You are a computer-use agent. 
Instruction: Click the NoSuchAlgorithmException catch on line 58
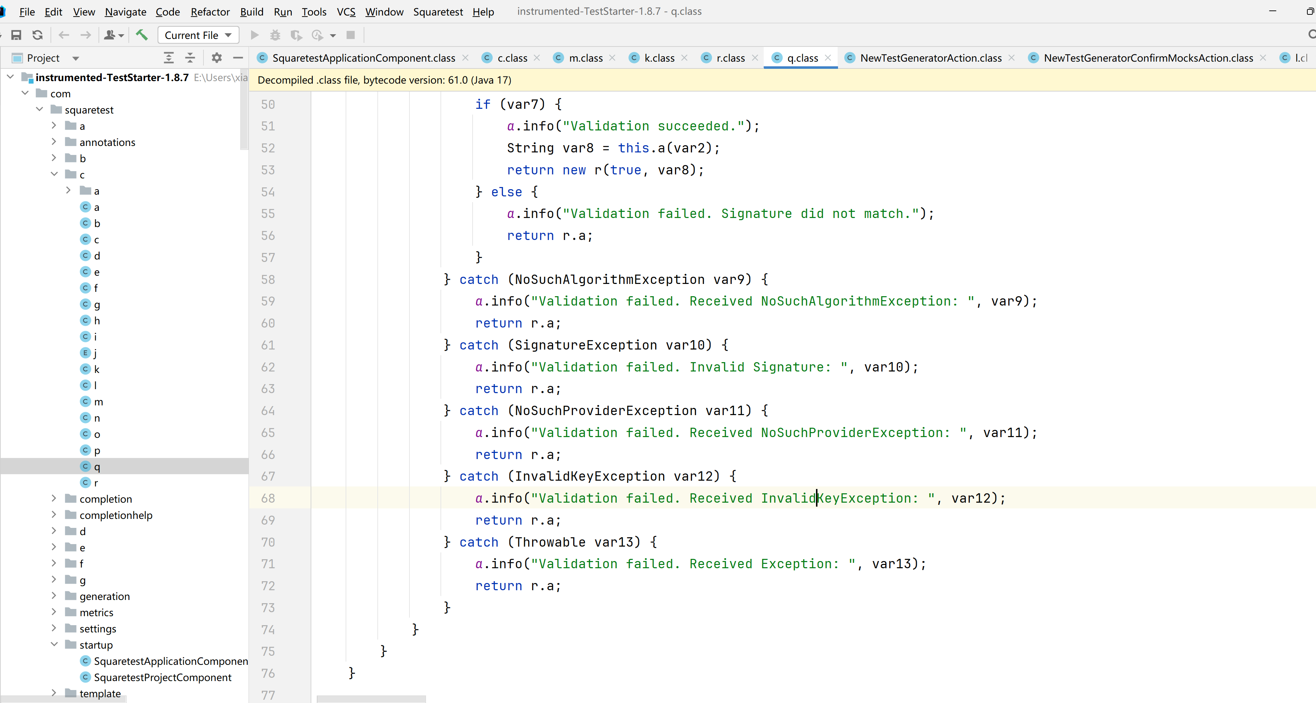coord(605,280)
